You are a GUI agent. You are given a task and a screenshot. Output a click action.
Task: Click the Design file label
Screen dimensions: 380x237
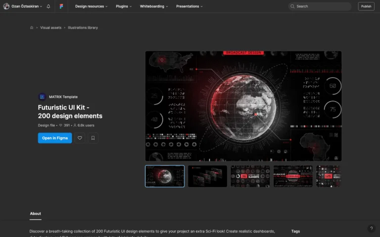(x=47, y=125)
